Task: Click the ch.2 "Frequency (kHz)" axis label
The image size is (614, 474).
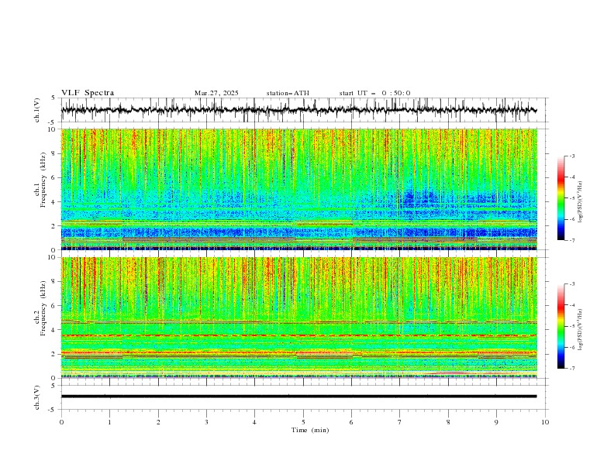Action: tap(44, 307)
